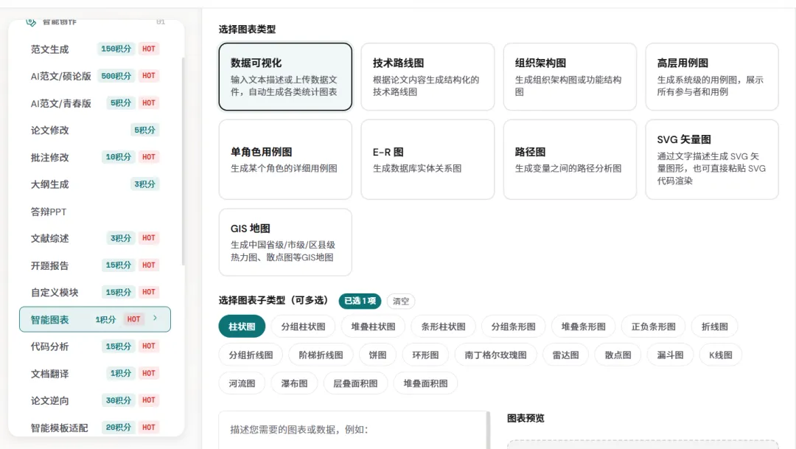Select the SVG 矢量图 card
The width and height of the screenshot is (796, 449).
712,159
